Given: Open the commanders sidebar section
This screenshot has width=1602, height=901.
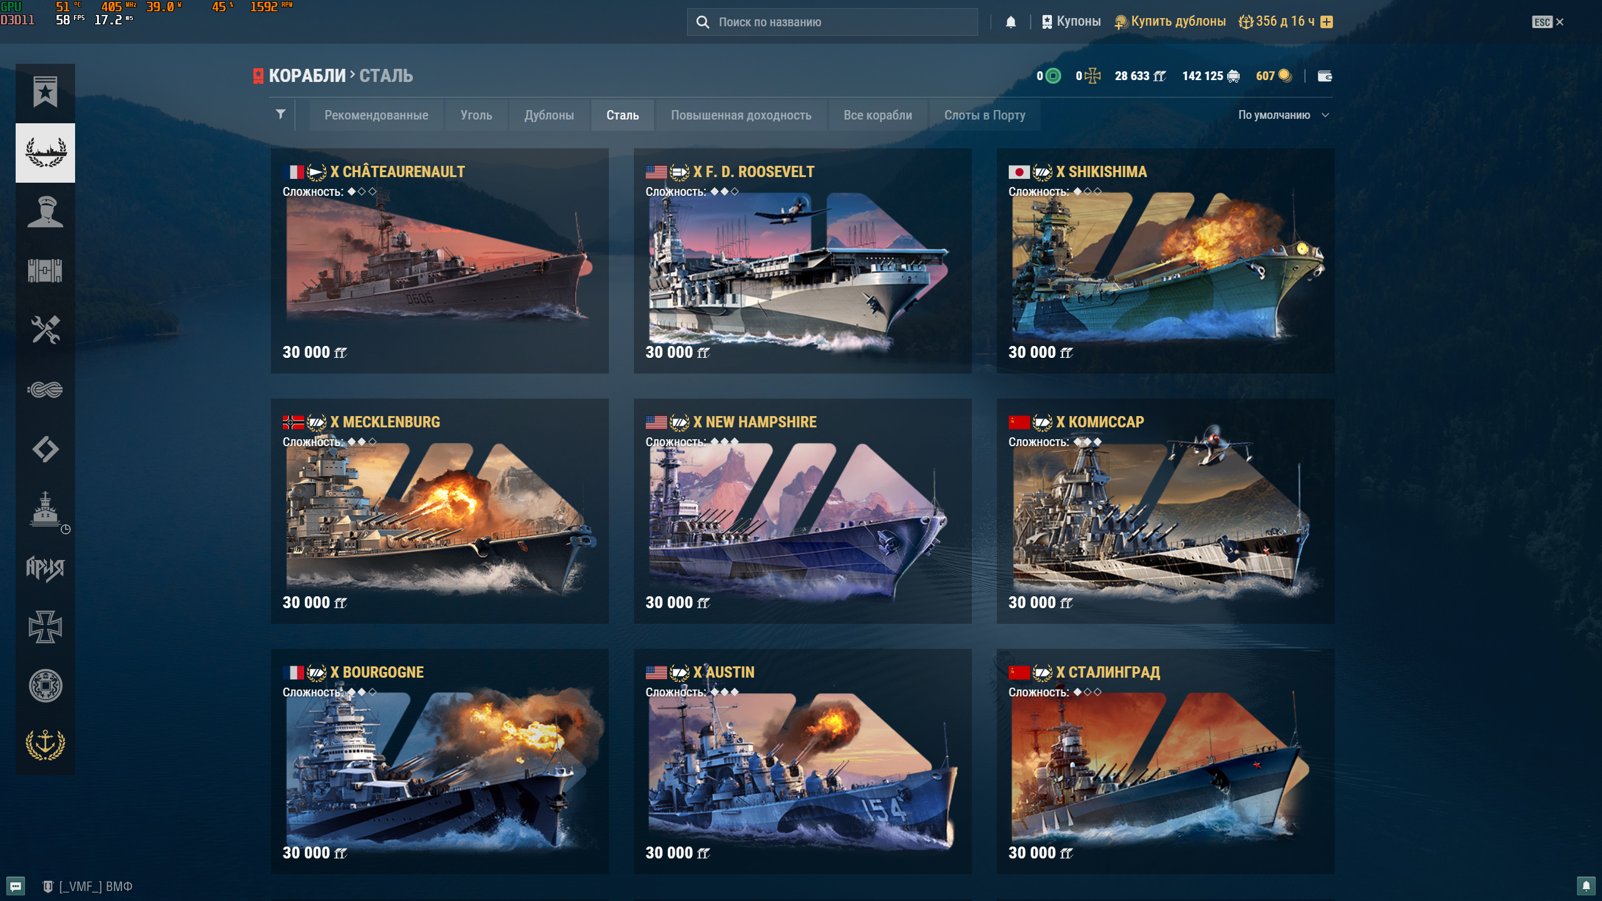Looking at the screenshot, I should click(45, 211).
